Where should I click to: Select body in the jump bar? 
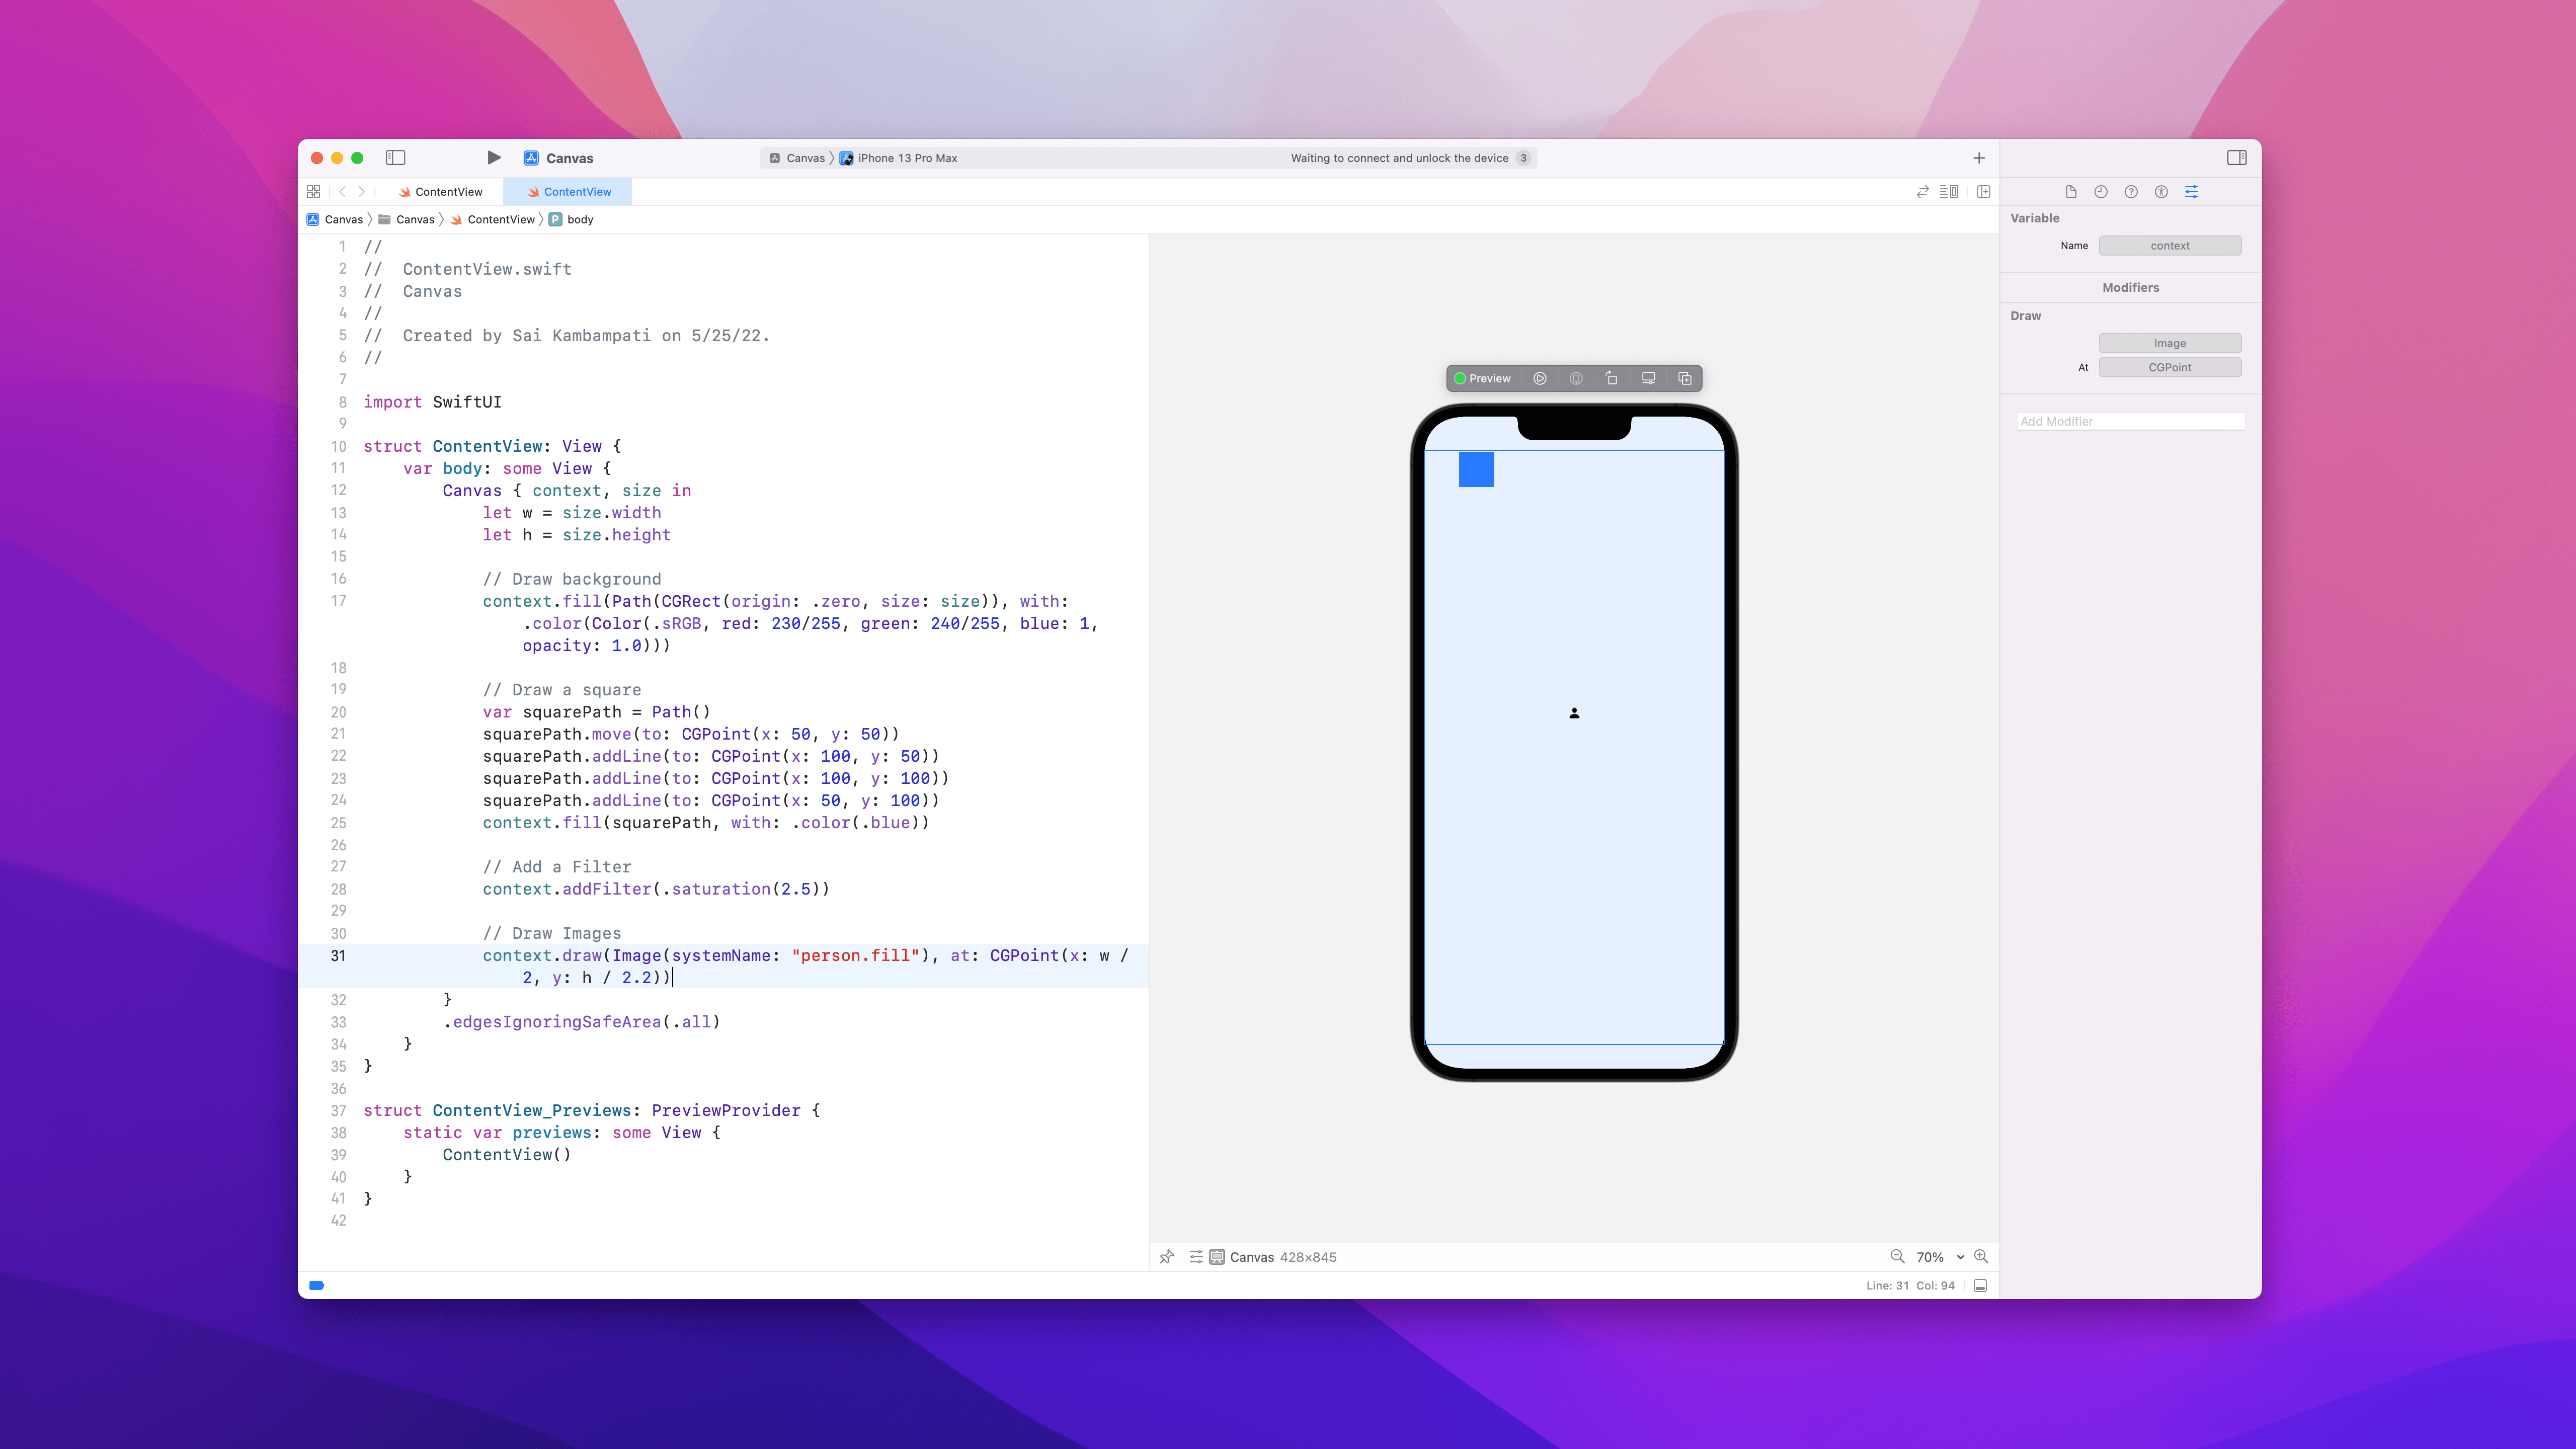coord(580,220)
